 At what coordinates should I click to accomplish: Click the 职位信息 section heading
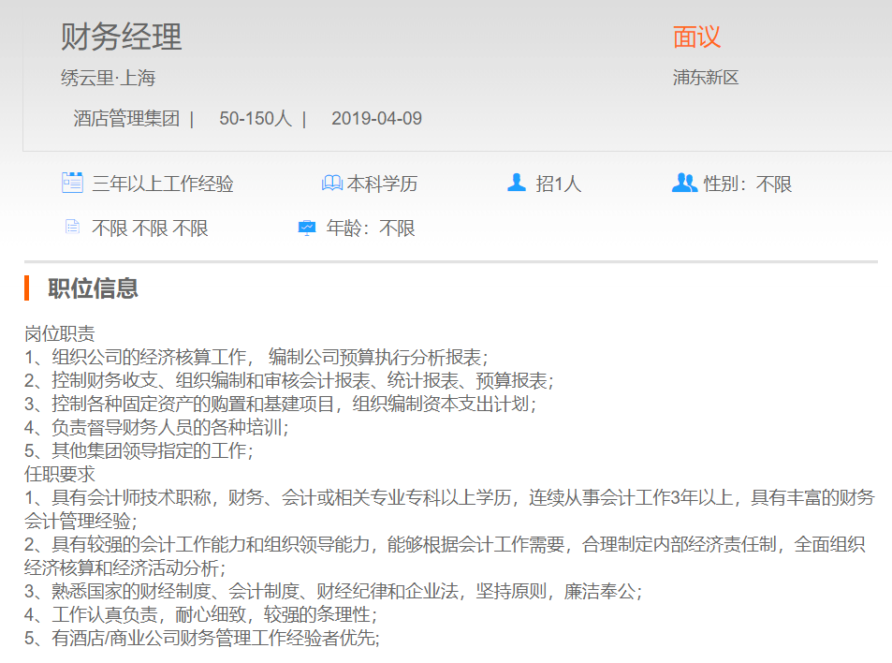pos(94,288)
